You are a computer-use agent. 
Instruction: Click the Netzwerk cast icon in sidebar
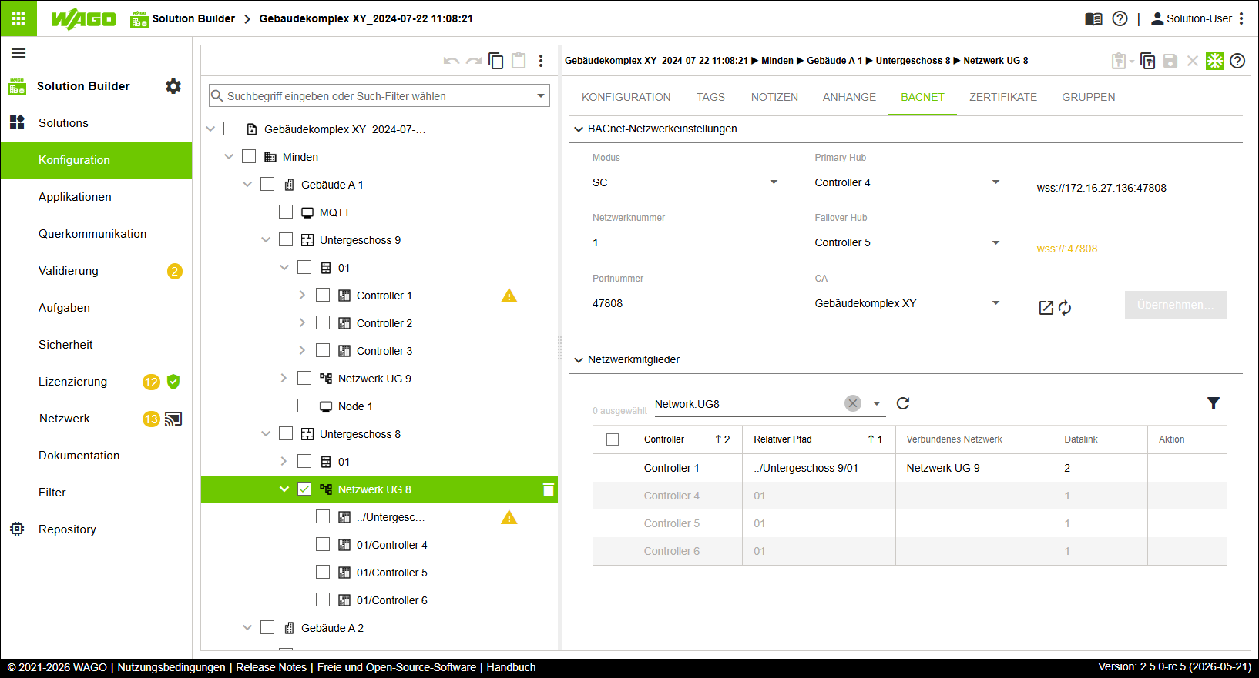[x=173, y=419]
